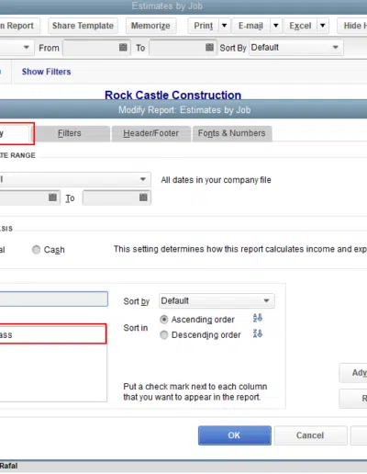The width and height of the screenshot is (367, 474).
Task: Click the Advanced button
Action: click(x=353, y=373)
